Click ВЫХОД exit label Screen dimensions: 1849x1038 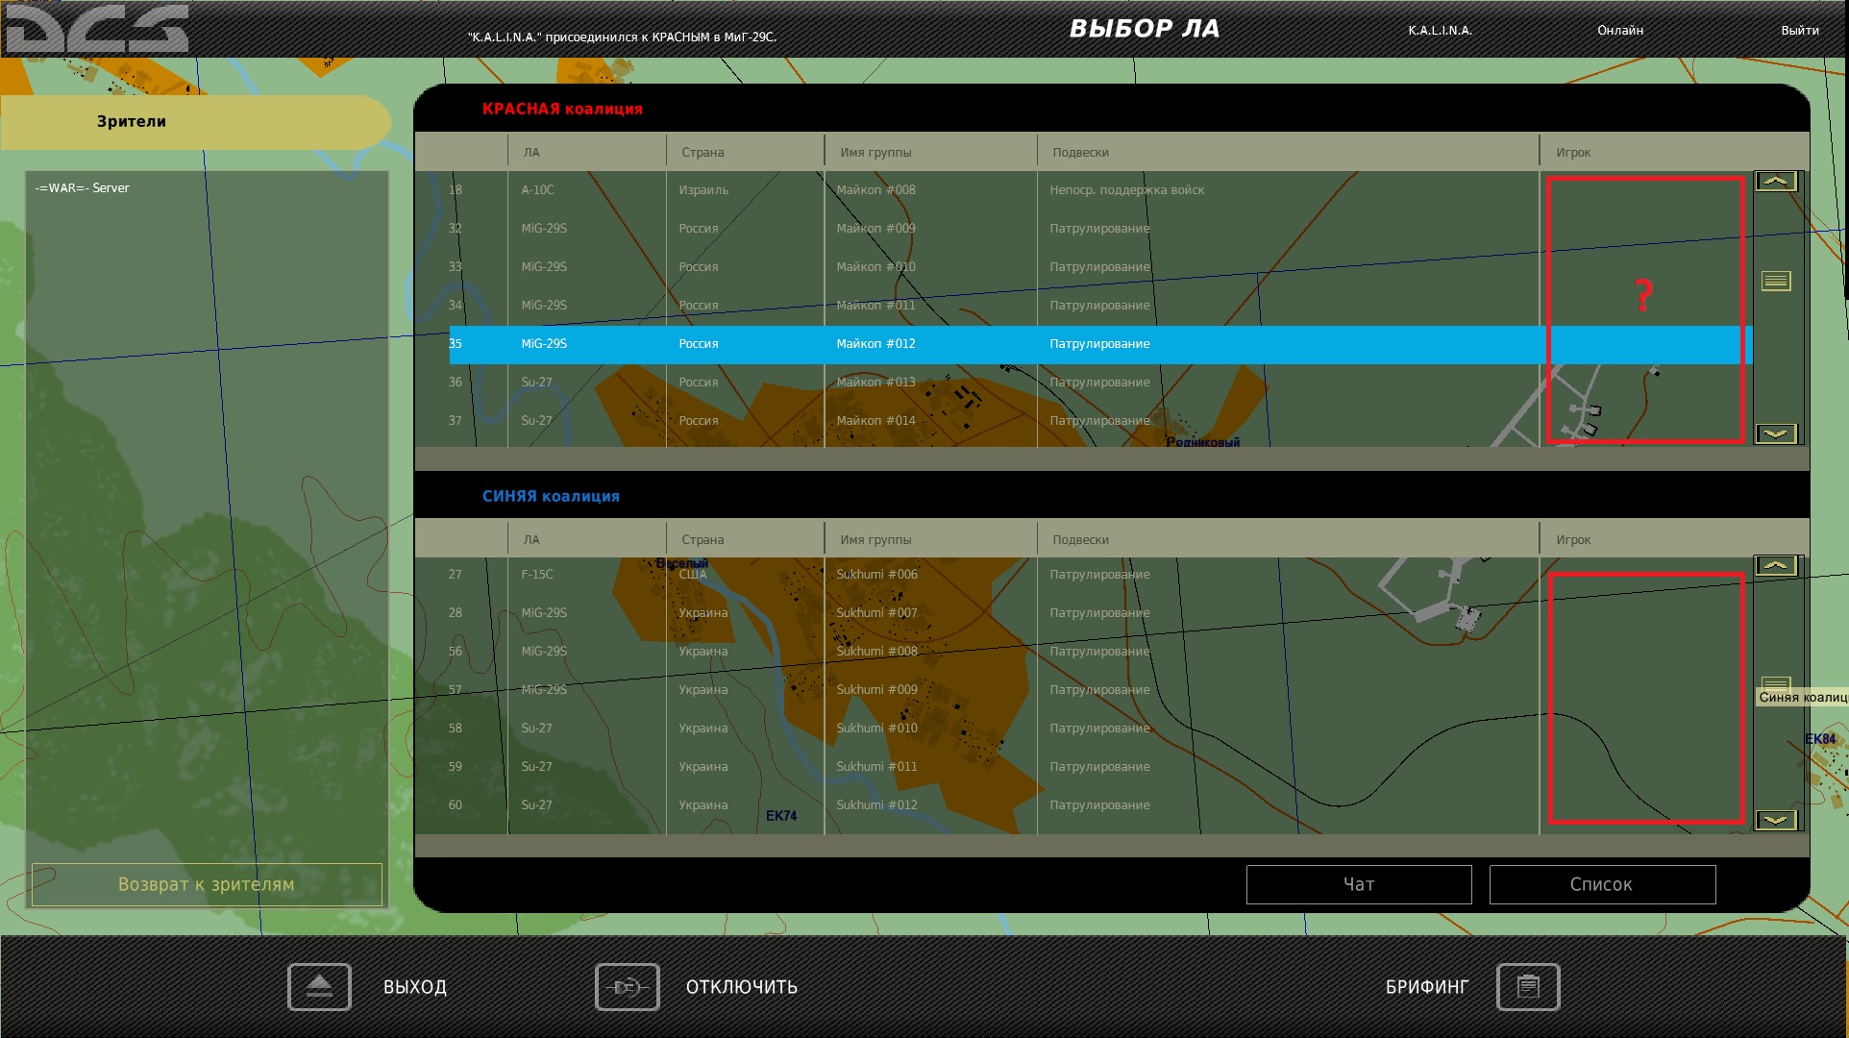pyautogui.click(x=415, y=987)
